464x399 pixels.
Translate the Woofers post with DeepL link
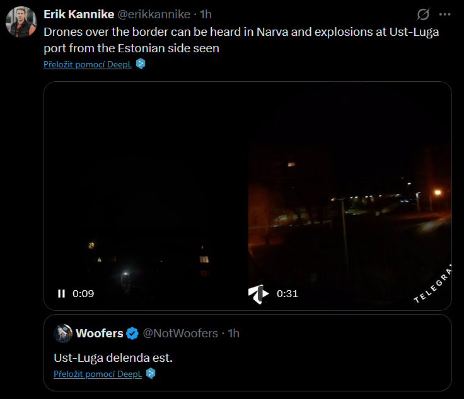98,374
